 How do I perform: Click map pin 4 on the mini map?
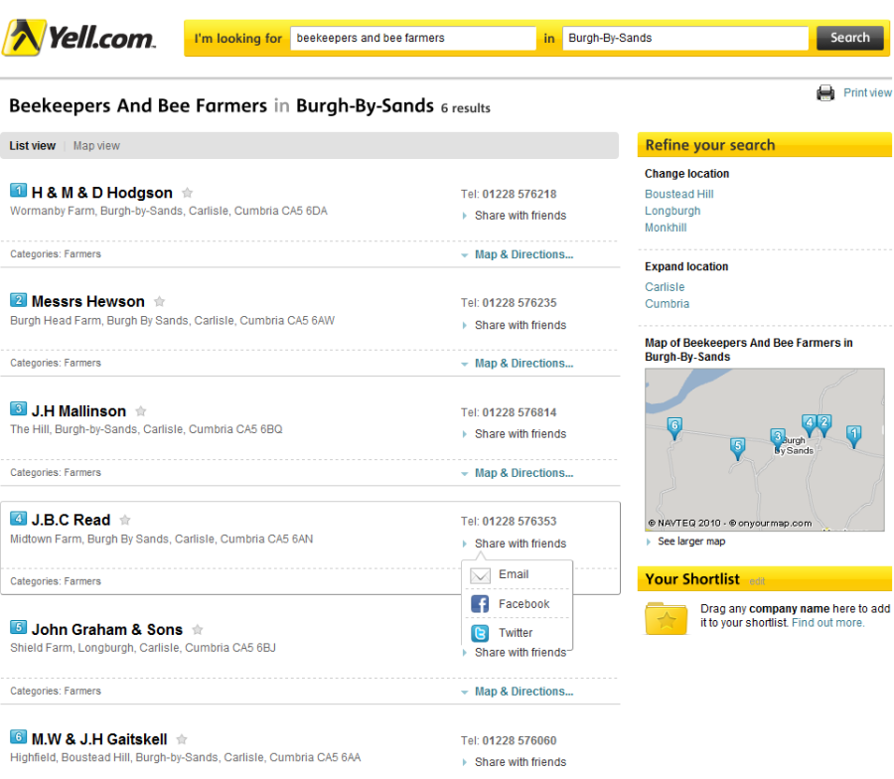click(809, 425)
